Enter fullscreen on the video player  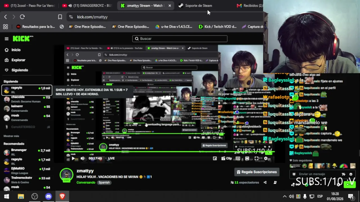pyautogui.click(x=256, y=159)
